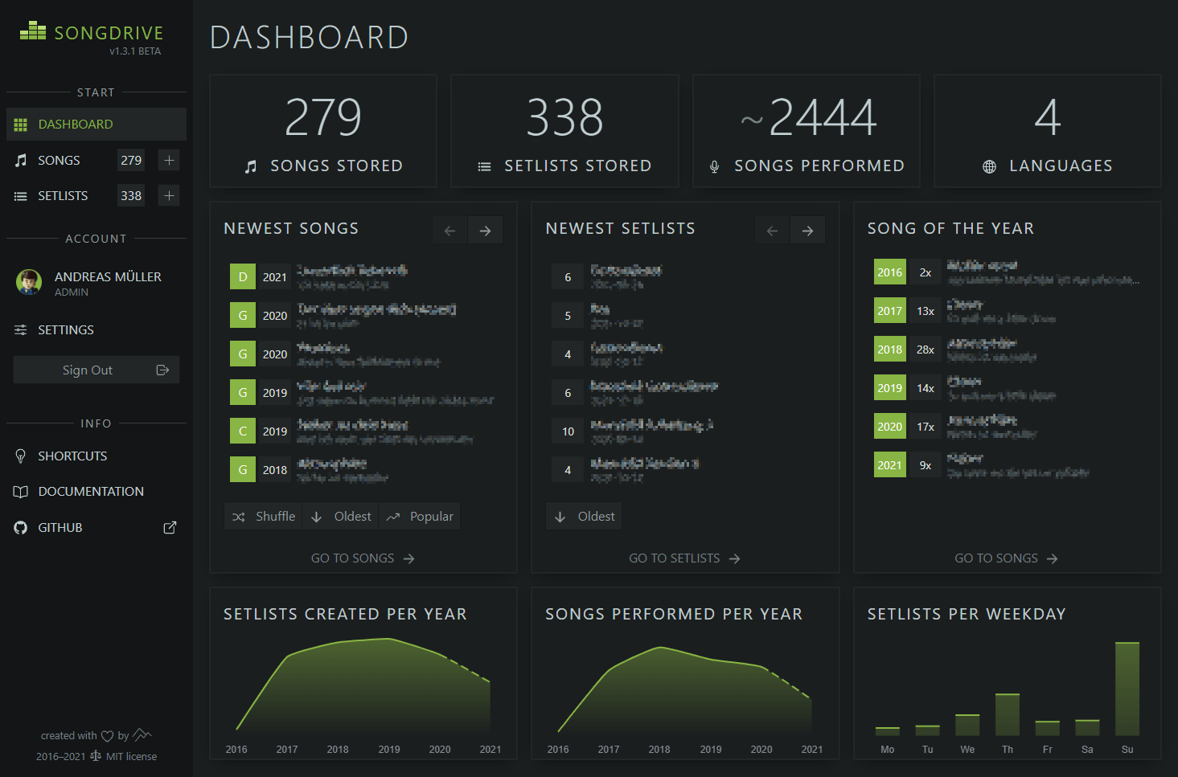Follow Go To Songs under Song of the Year
1178x777 pixels.
pyautogui.click(x=1006, y=558)
